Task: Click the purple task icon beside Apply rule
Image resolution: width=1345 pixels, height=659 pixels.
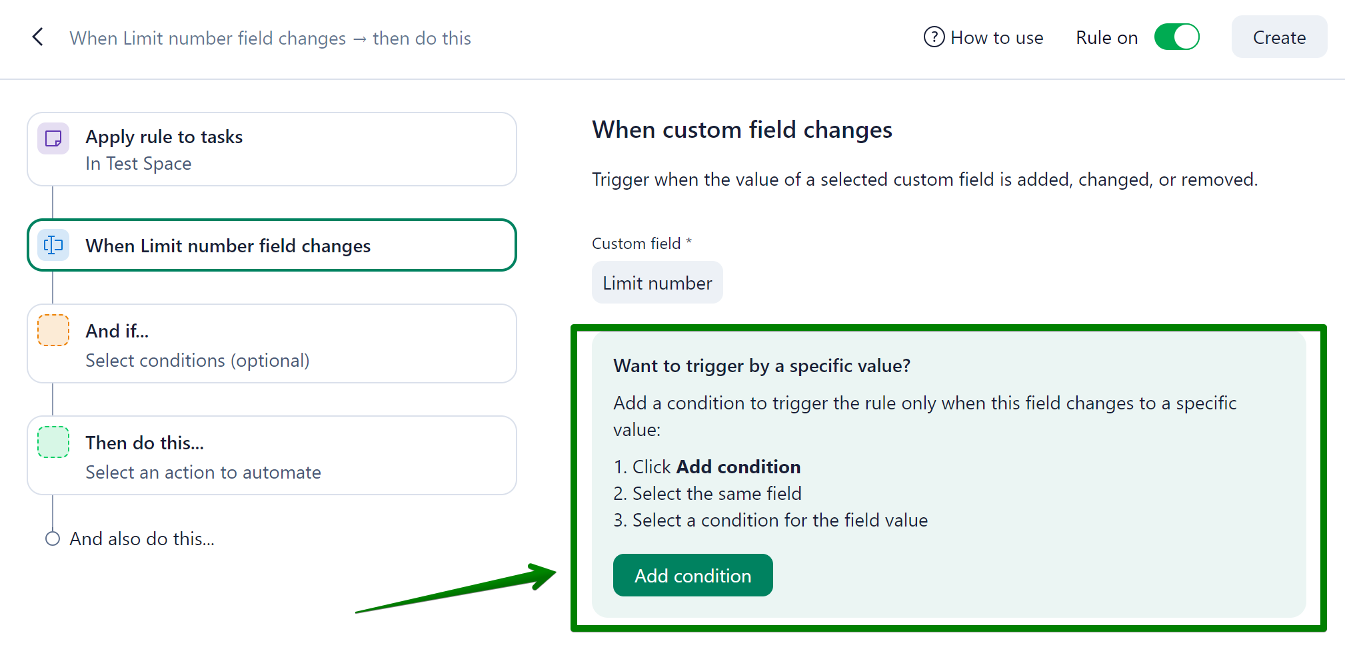Action: click(x=53, y=138)
